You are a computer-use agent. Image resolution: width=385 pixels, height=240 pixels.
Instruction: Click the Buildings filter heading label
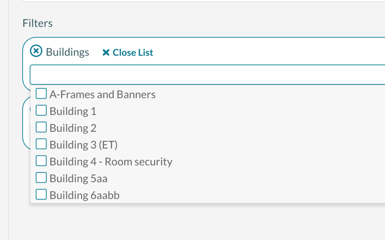68,52
